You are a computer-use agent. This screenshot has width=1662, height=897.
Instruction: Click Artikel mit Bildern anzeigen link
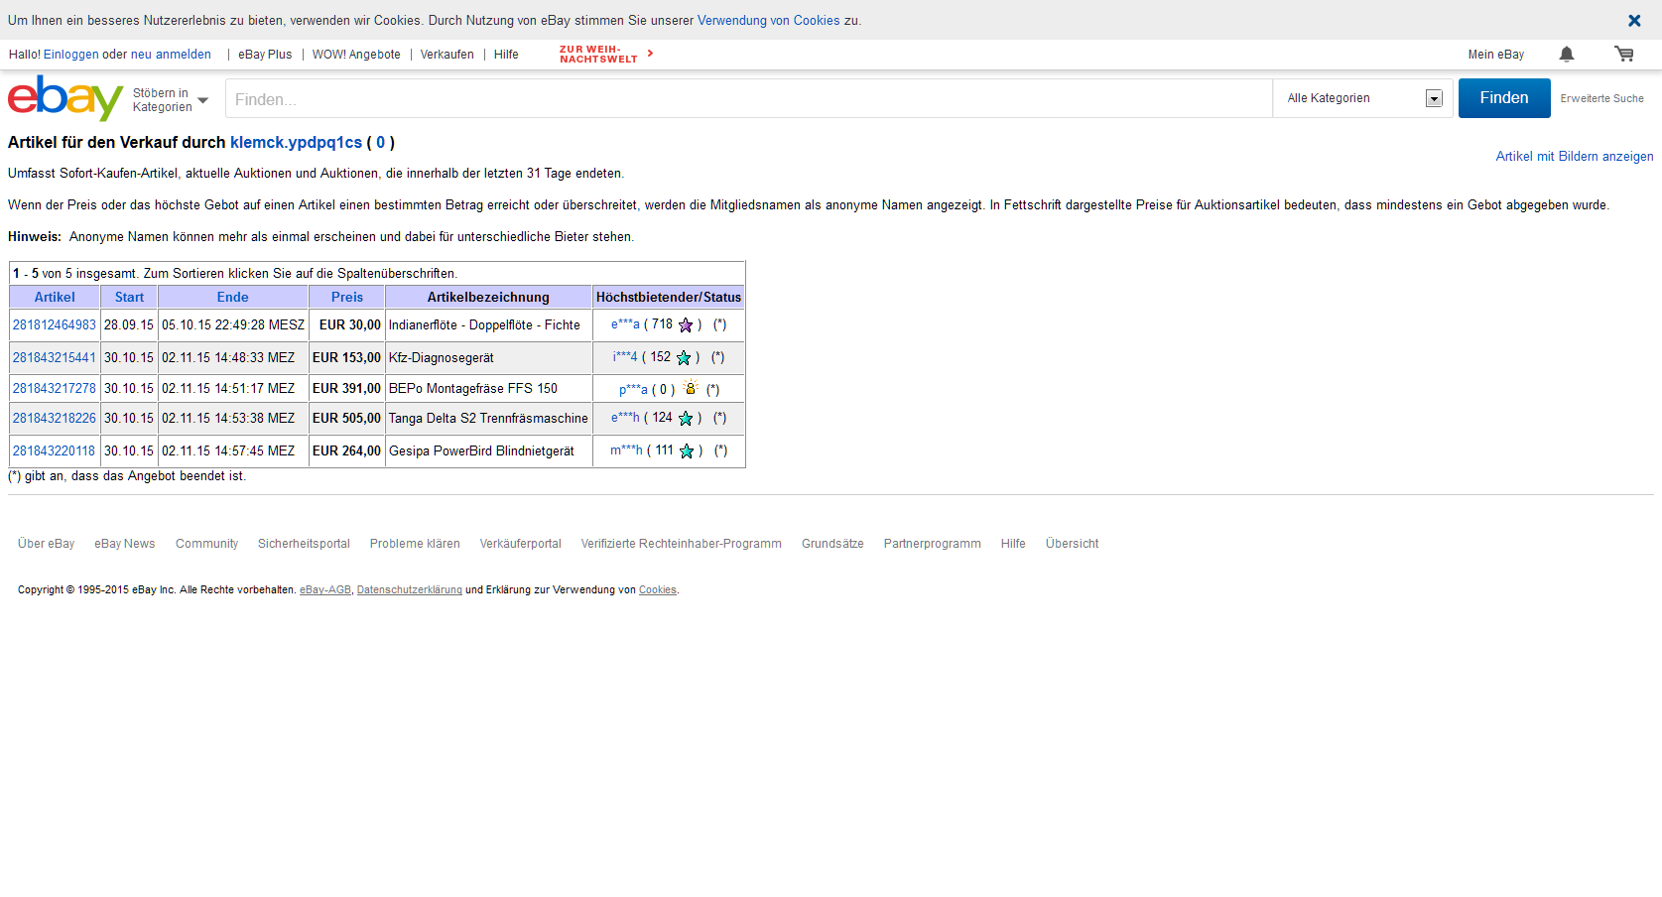pyautogui.click(x=1574, y=157)
